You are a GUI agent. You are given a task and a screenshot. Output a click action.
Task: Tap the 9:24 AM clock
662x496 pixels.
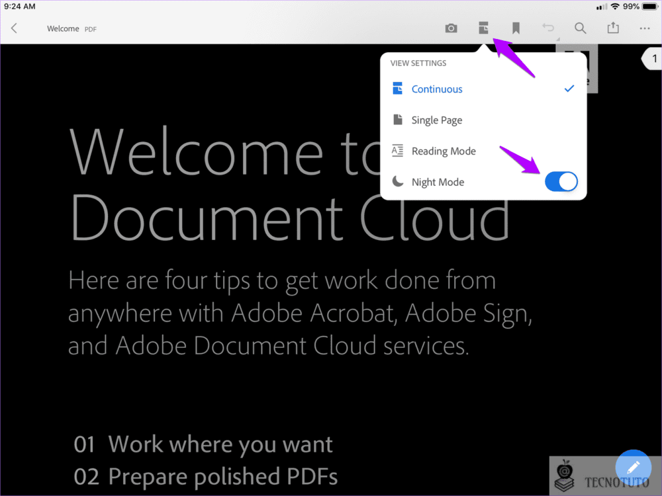tap(20, 7)
